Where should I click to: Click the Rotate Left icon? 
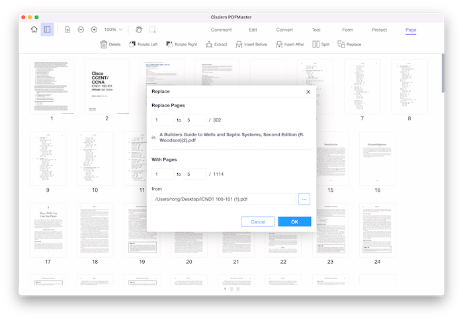pos(132,44)
